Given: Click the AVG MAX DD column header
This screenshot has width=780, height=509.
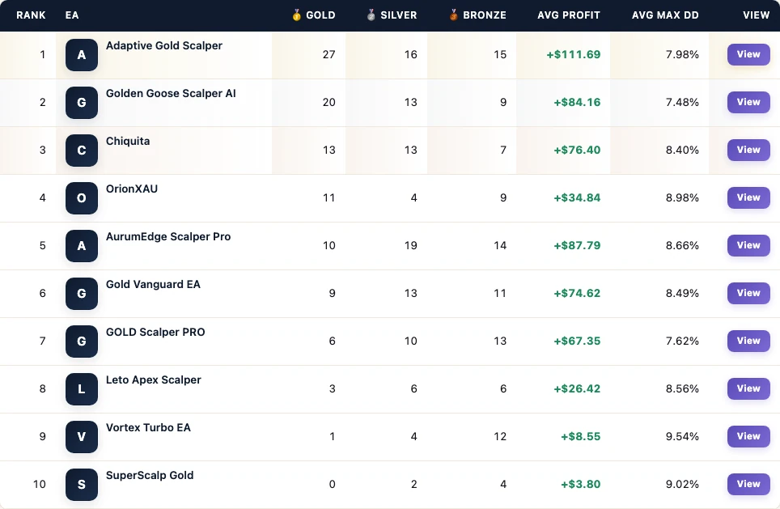Looking at the screenshot, I should 665,15.
